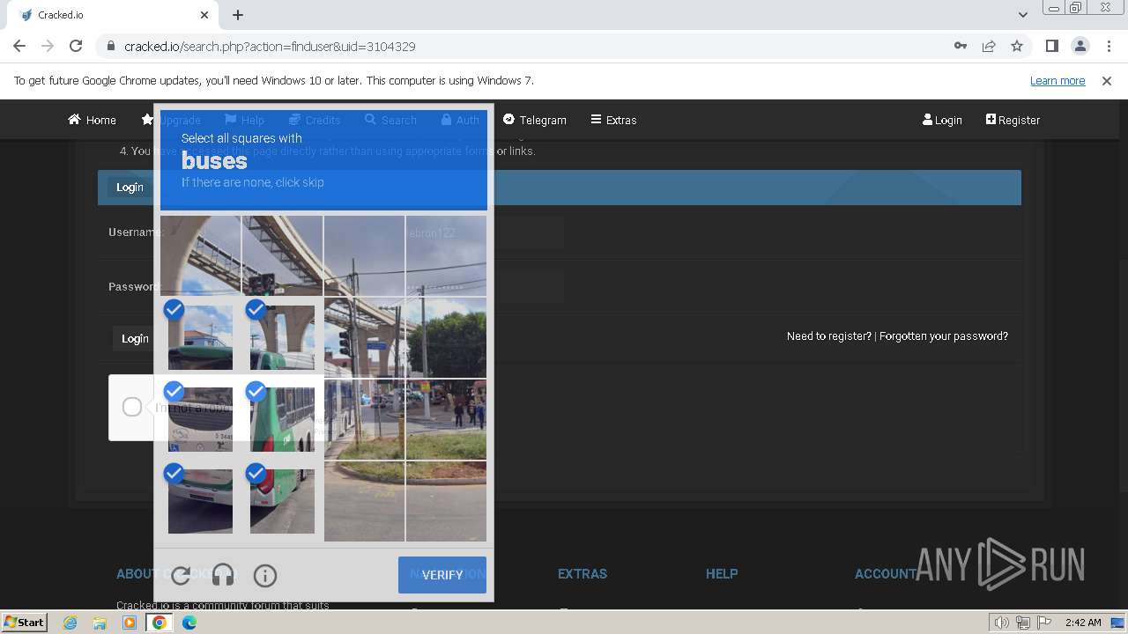This screenshot has width=1128, height=634.
Task: Select captcha tile with blue street sign
Action: click(364, 337)
